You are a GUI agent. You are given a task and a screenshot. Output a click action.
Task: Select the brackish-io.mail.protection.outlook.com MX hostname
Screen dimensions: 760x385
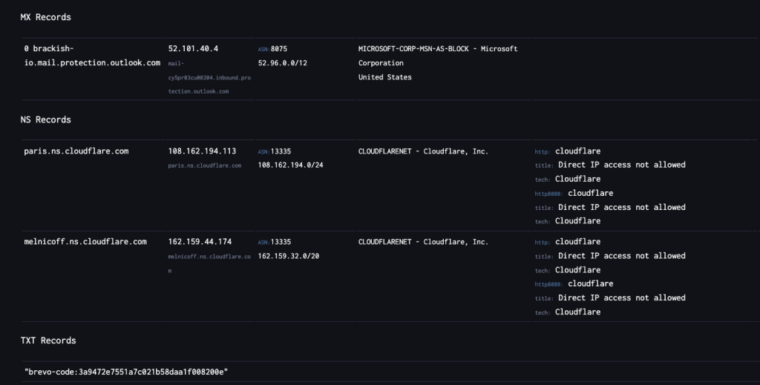[x=91, y=56]
